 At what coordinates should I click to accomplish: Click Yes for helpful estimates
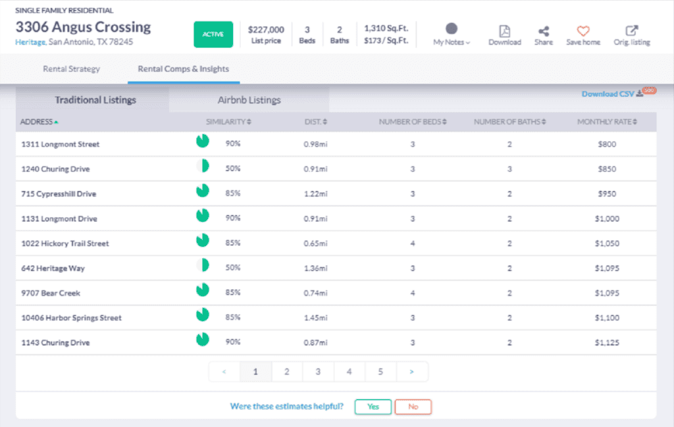tap(373, 407)
